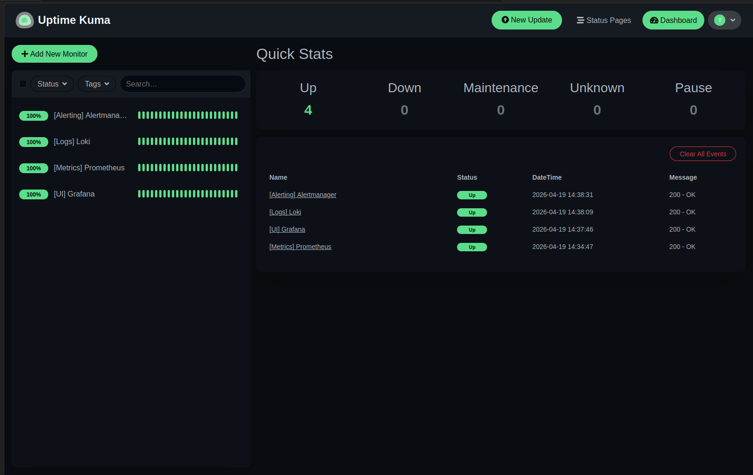
Task: Open the Tags filter dropdown
Action: [x=97, y=84]
